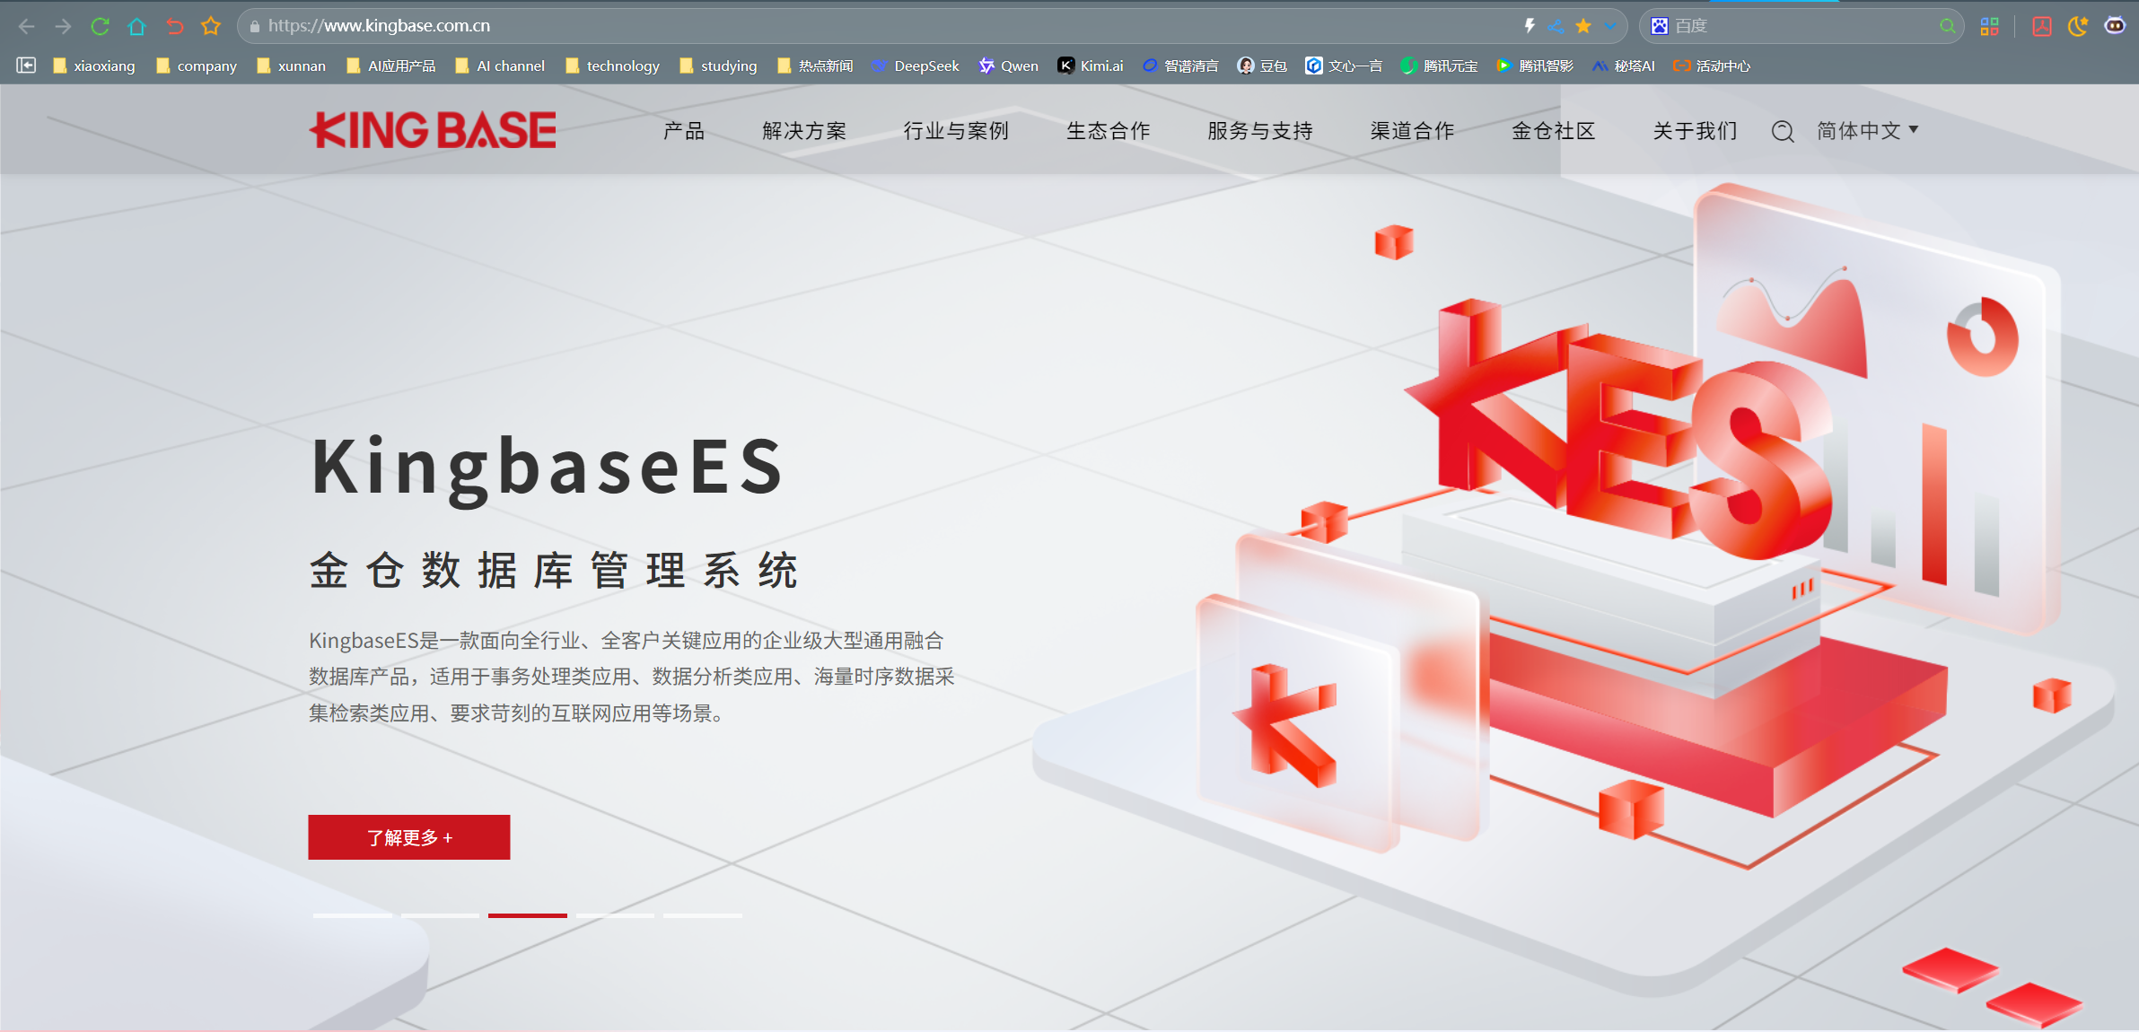
Task: Click the robot AI assistant icon
Action: coord(2115,26)
